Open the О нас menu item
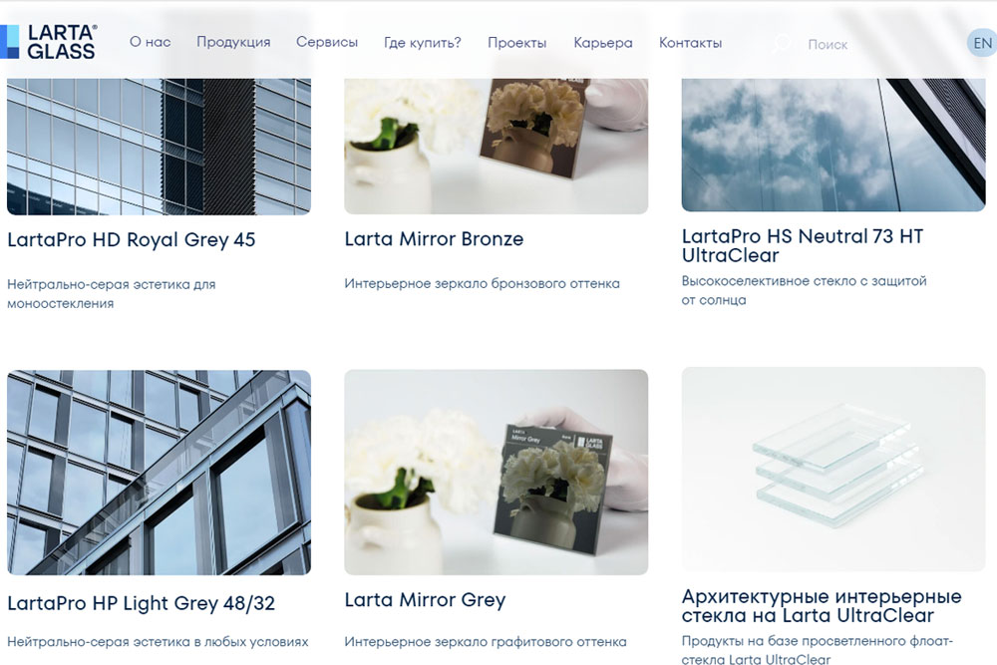Image resolution: width=997 pixels, height=665 pixels. coord(151,42)
